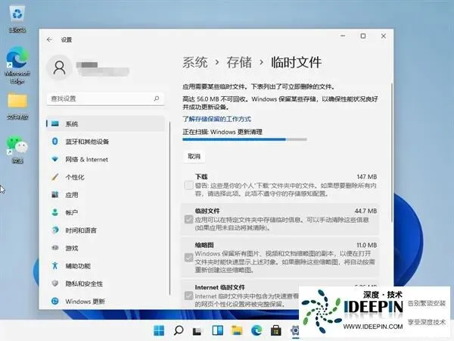The height and width of the screenshot is (341, 454).
Task: Uncheck the Internet 临时文件 checkbox
Action: [x=188, y=296]
